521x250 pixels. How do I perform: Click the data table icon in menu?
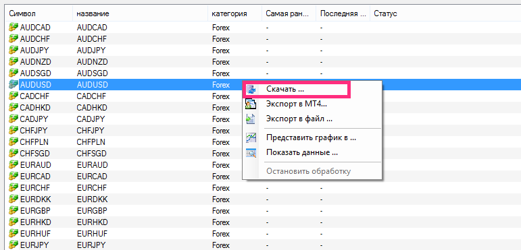[251, 153]
